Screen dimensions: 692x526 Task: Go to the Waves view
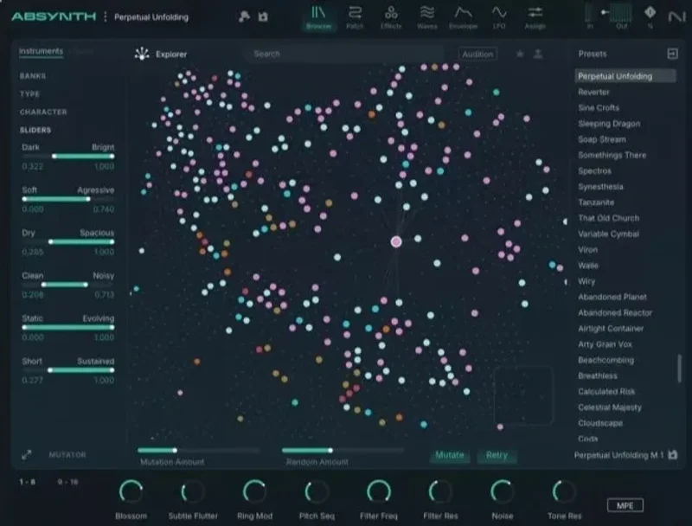tap(427, 17)
